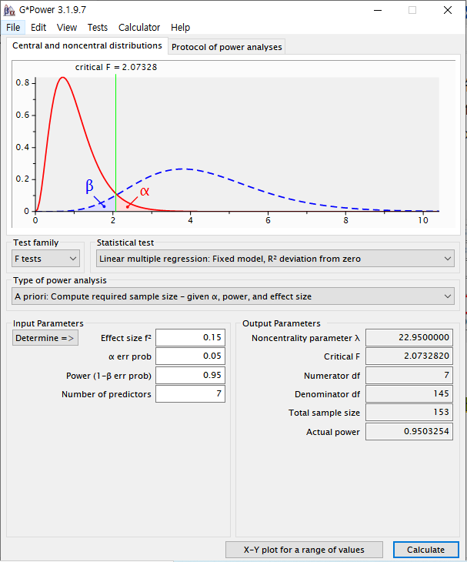The height and width of the screenshot is (562, 467).
Task: Click the G*Power app icon in title bar
Action: tap(8, 10)
